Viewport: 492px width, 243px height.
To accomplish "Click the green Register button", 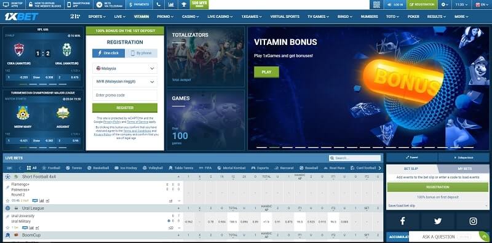I will (x=125, y=108).
